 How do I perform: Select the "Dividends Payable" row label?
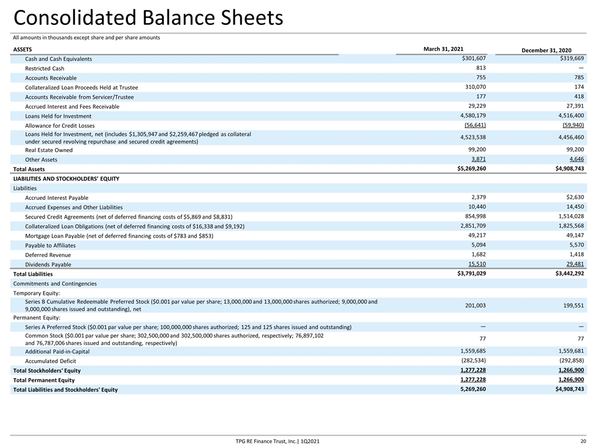pyautogui.click(x=48, y=264)
